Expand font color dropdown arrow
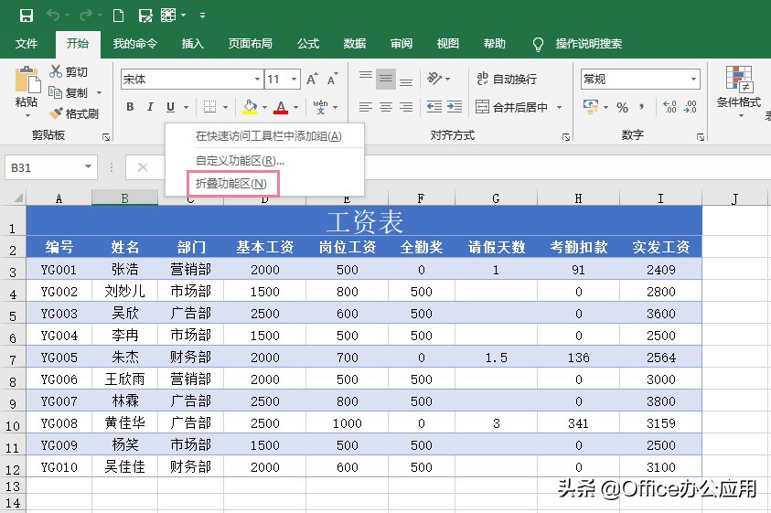The width and height of the screenshot is (771, 513). (296, 107)
